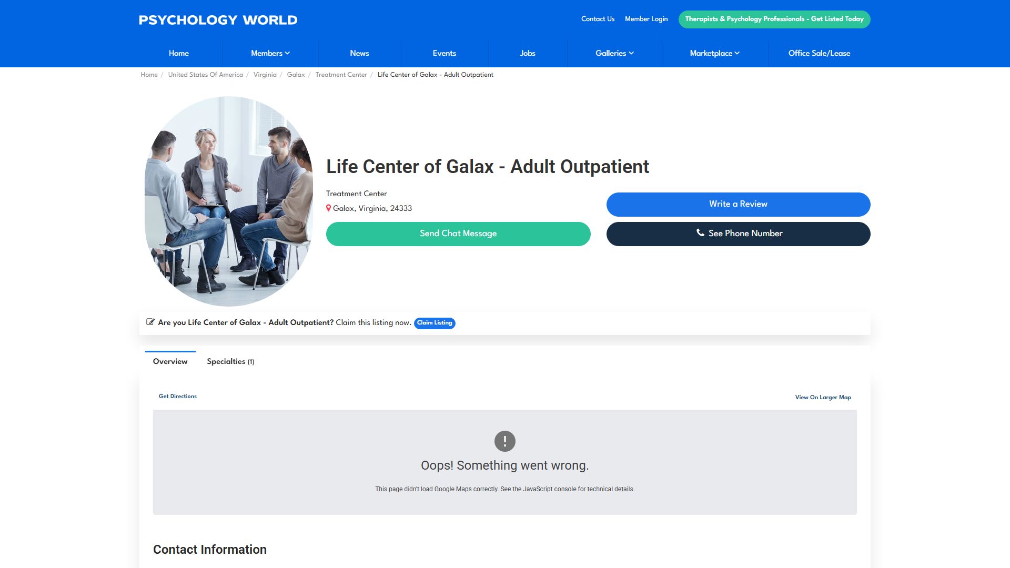The width and height of the screenshot is (1010, 568).
Task: Open the Events menu item
Action: (x=444, y=53)
